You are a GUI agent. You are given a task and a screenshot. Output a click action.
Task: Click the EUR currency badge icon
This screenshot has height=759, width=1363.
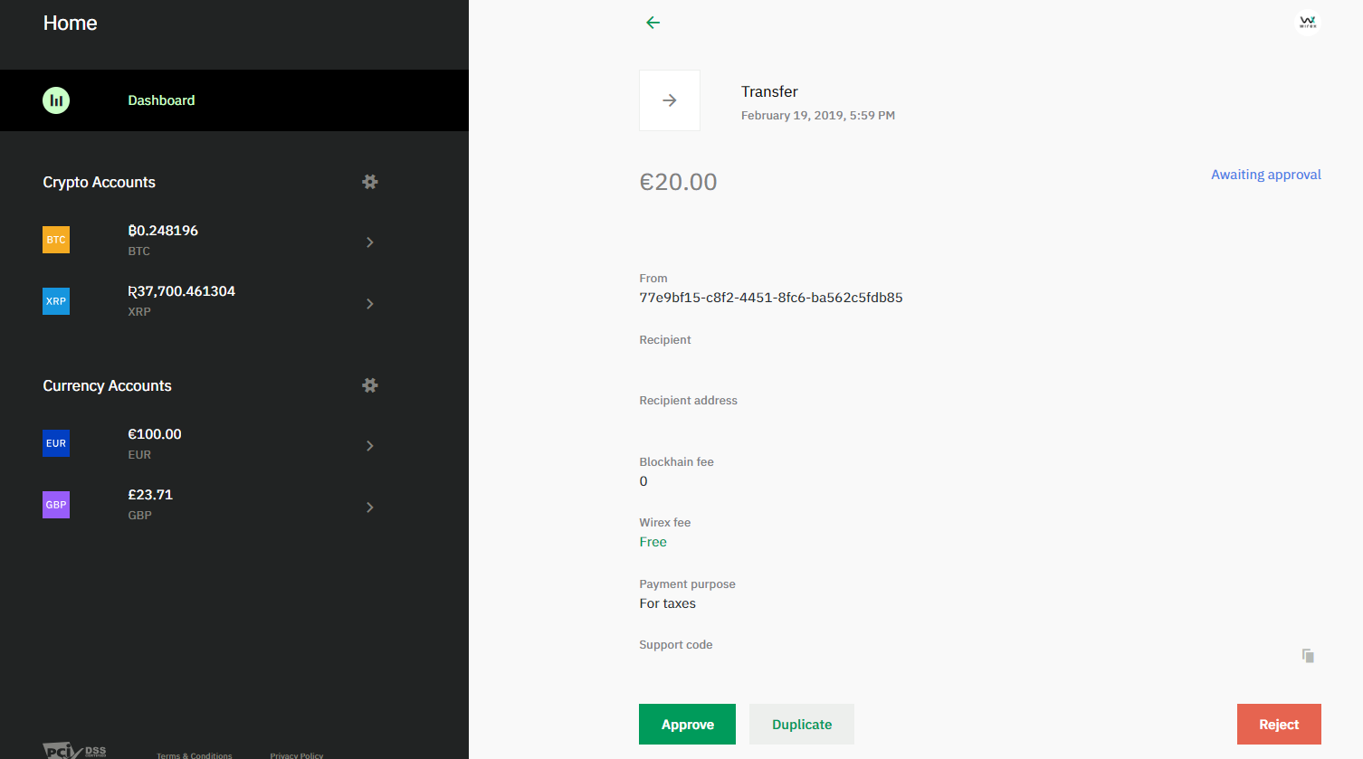[56, 443]
